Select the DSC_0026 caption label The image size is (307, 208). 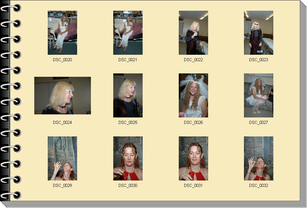(x=193, y=122)
